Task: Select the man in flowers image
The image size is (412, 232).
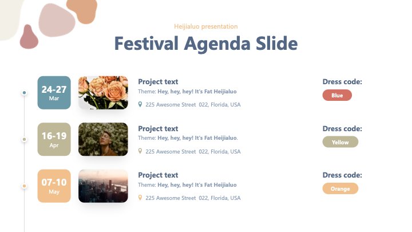Action: tap(103, 139)
